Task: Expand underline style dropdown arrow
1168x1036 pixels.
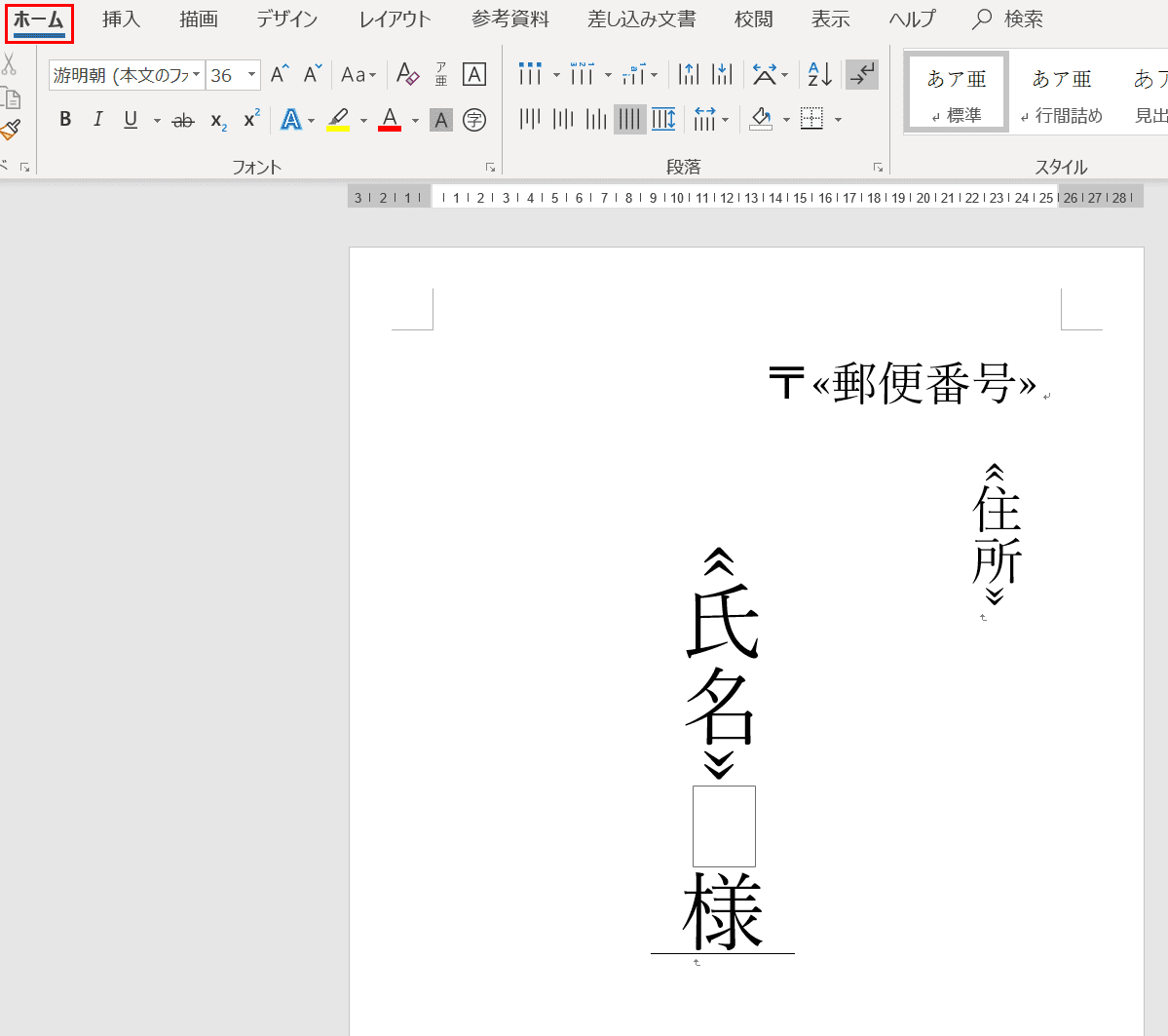Action: (157, 120)
